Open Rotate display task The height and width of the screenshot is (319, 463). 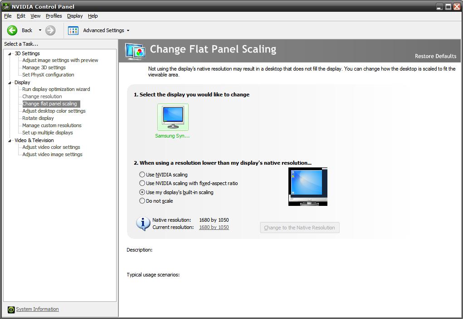click(38, 118)
